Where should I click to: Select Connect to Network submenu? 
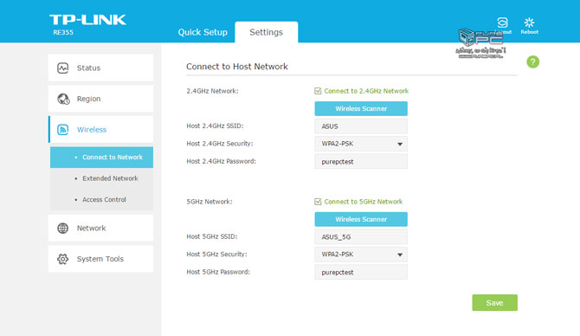(102, 158)
